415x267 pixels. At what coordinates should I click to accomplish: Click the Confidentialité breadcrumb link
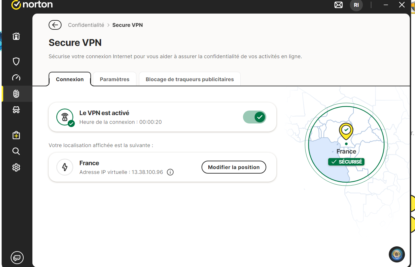[86, 25]
